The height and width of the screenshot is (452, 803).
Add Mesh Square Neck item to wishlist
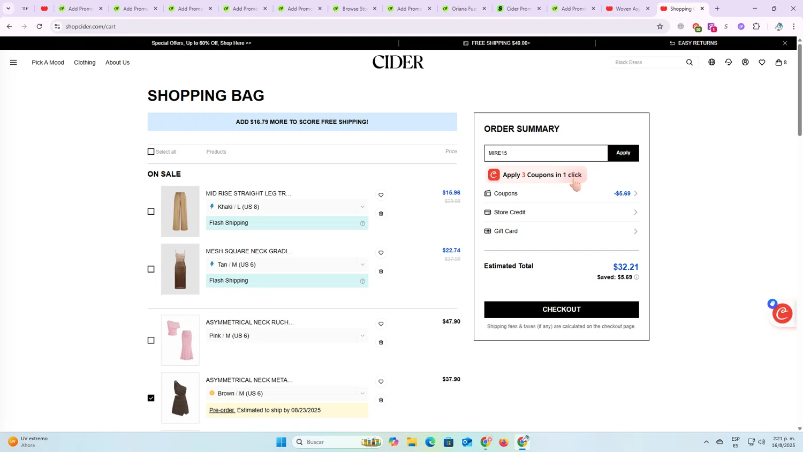(381, 253)
